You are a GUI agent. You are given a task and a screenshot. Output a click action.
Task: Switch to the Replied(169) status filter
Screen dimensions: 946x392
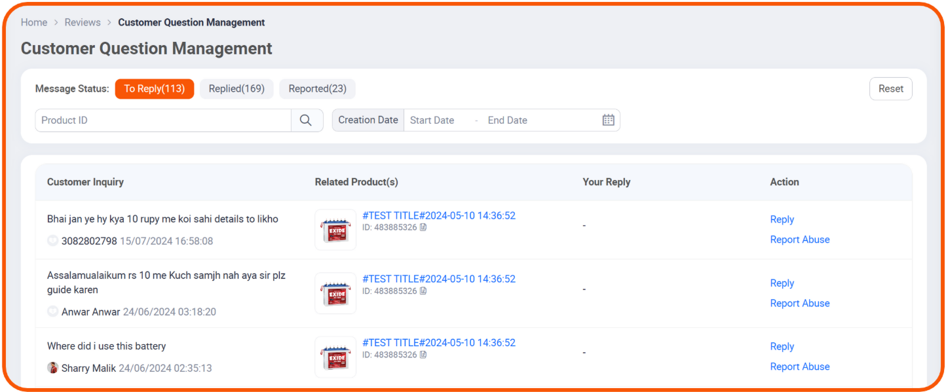pos(236,89)
